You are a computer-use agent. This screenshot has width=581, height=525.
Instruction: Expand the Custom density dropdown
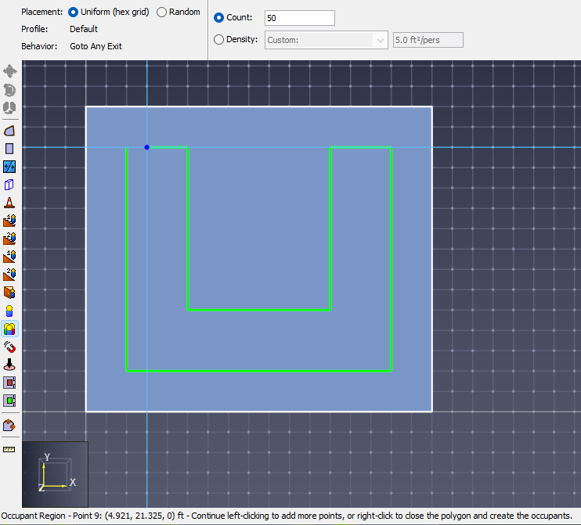click(326, 40)
